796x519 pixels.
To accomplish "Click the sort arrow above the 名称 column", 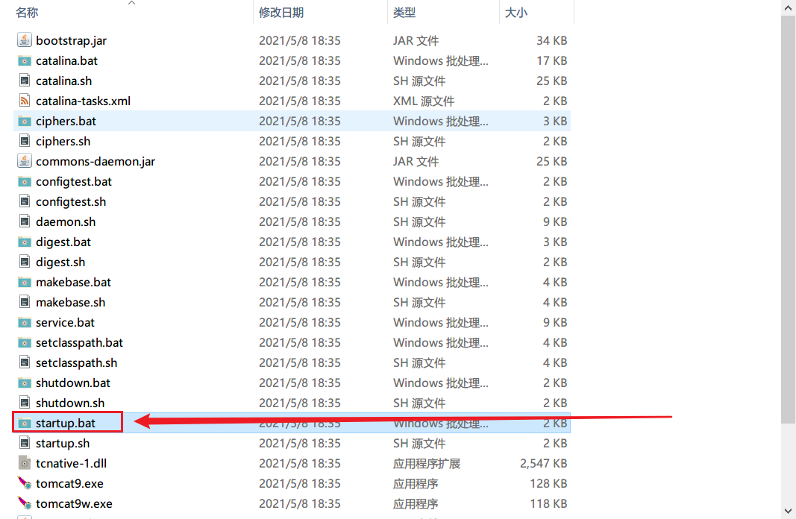I will [x=131, y=4].
